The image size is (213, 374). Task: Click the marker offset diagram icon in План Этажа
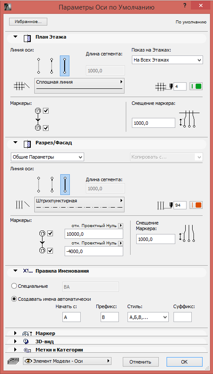190,119
